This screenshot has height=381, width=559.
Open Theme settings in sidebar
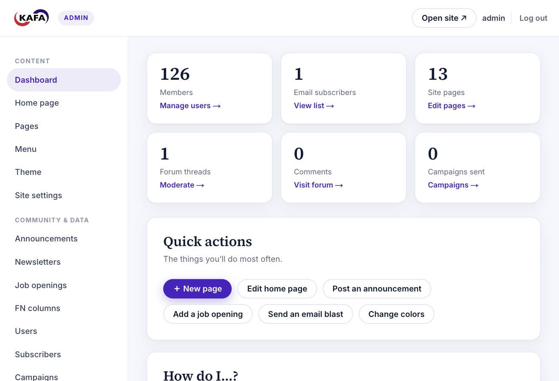[64, 172]
